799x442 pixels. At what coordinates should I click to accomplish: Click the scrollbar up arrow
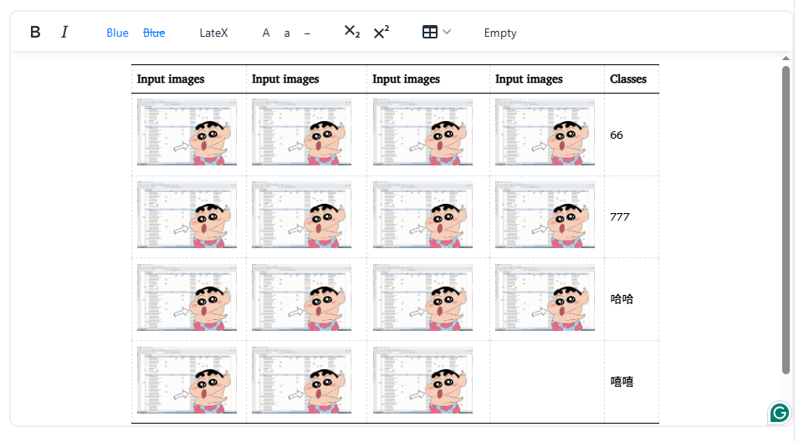click(x=786, y=58)
